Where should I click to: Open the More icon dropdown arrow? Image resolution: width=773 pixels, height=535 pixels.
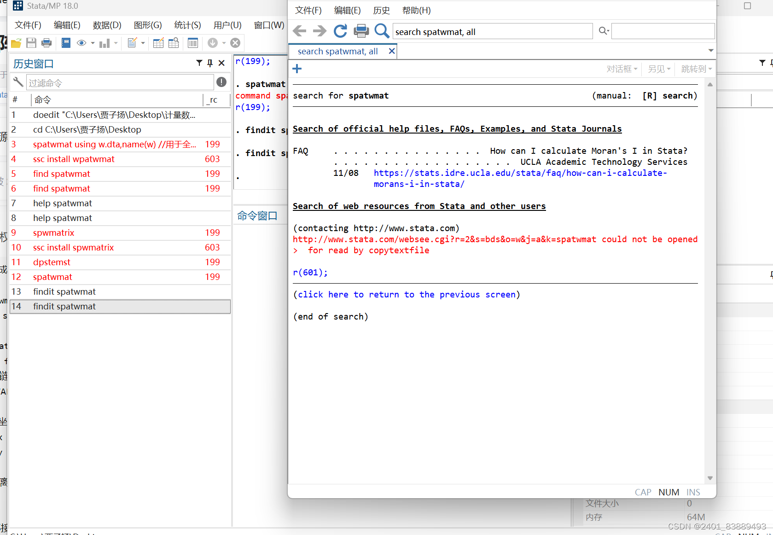coord(224,43)
